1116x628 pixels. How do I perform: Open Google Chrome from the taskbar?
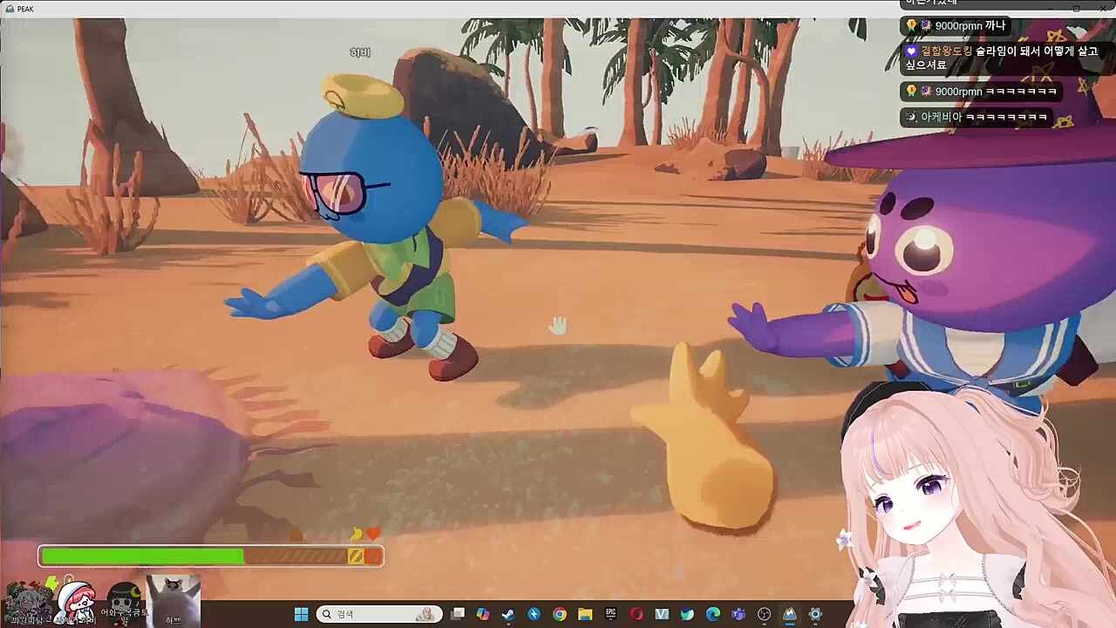point(560,614)
